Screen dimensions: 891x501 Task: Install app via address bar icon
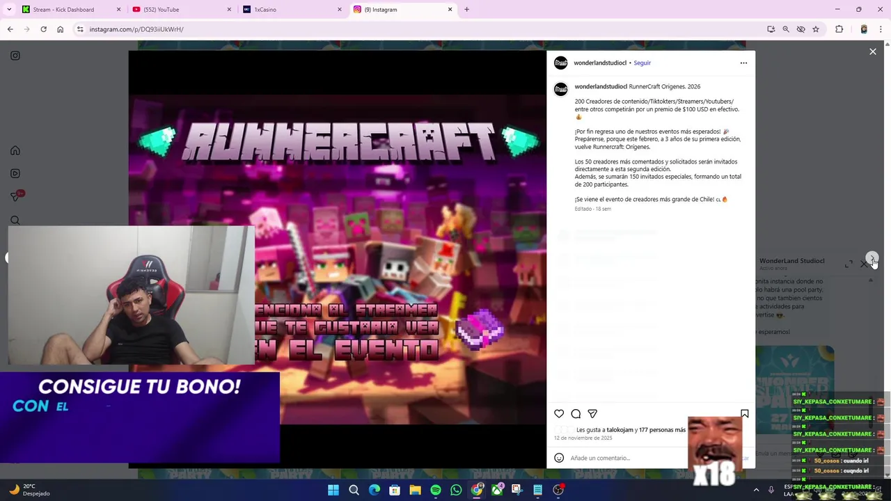(x=771, y=29)
